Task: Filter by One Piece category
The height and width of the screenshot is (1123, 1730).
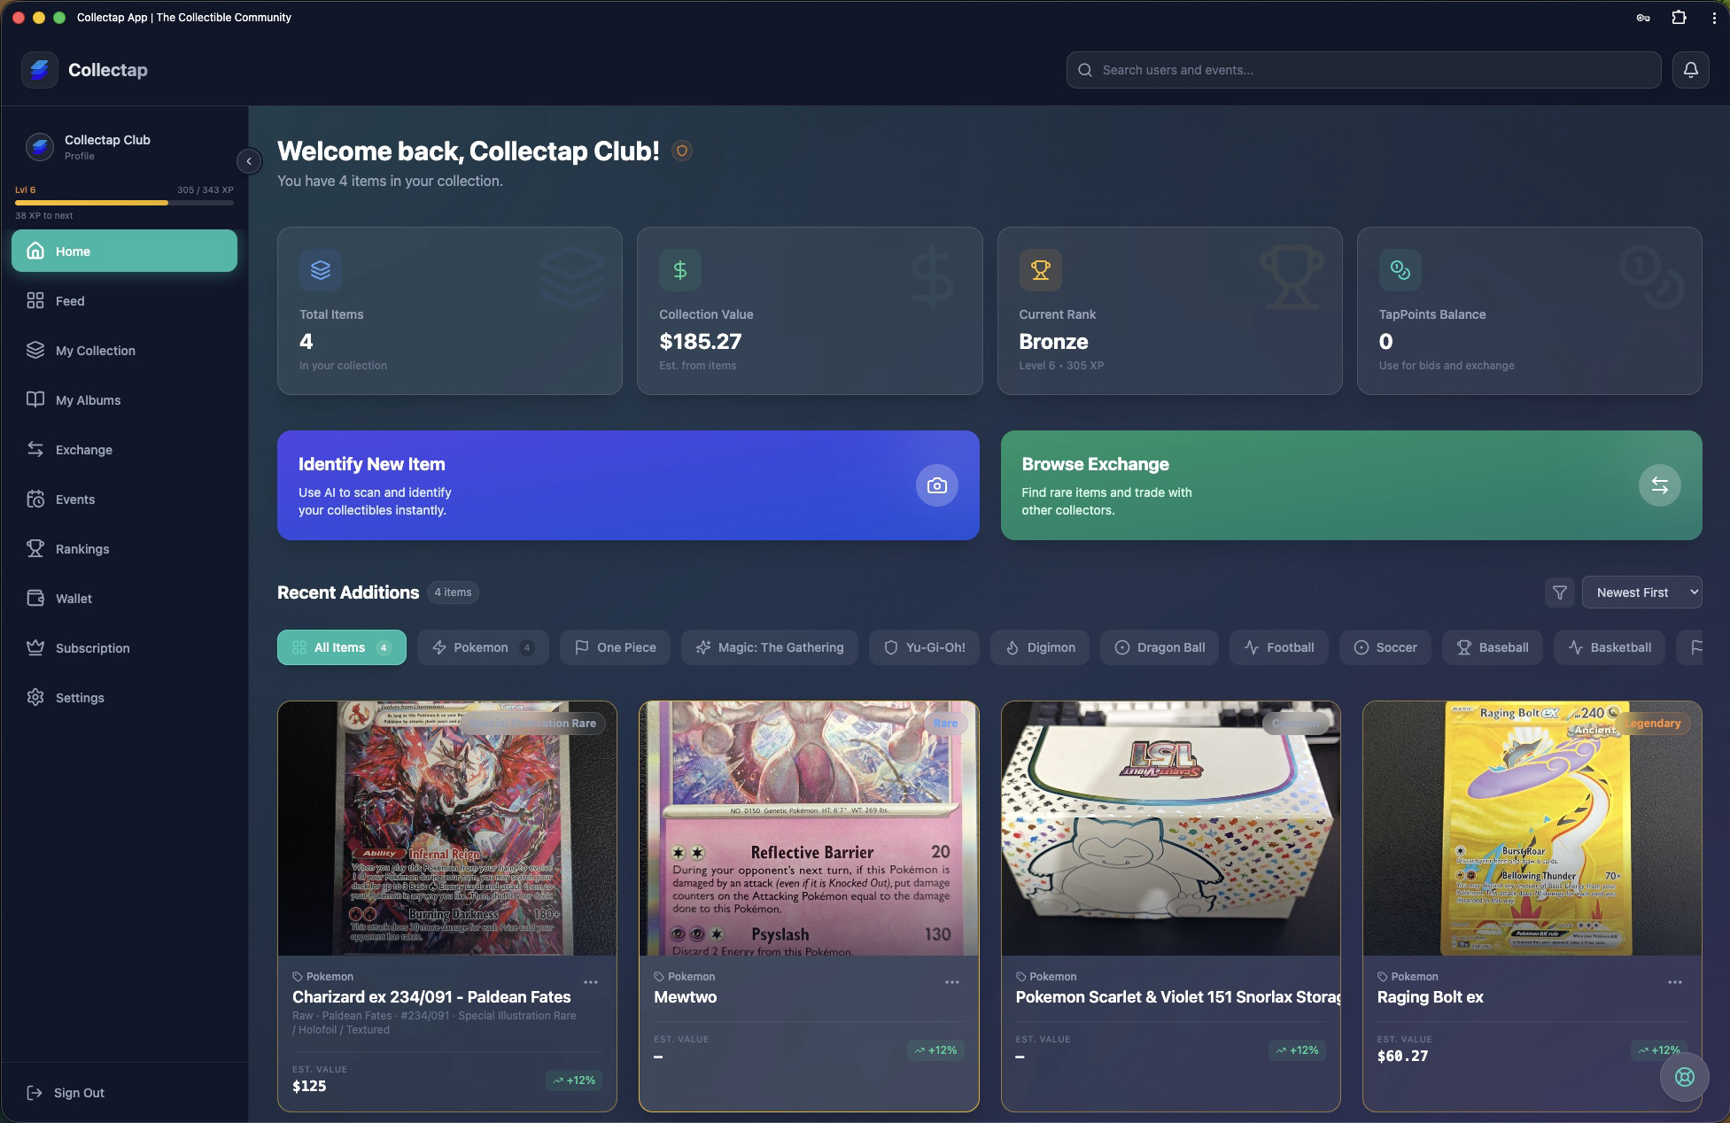Action: coord(615,647)
